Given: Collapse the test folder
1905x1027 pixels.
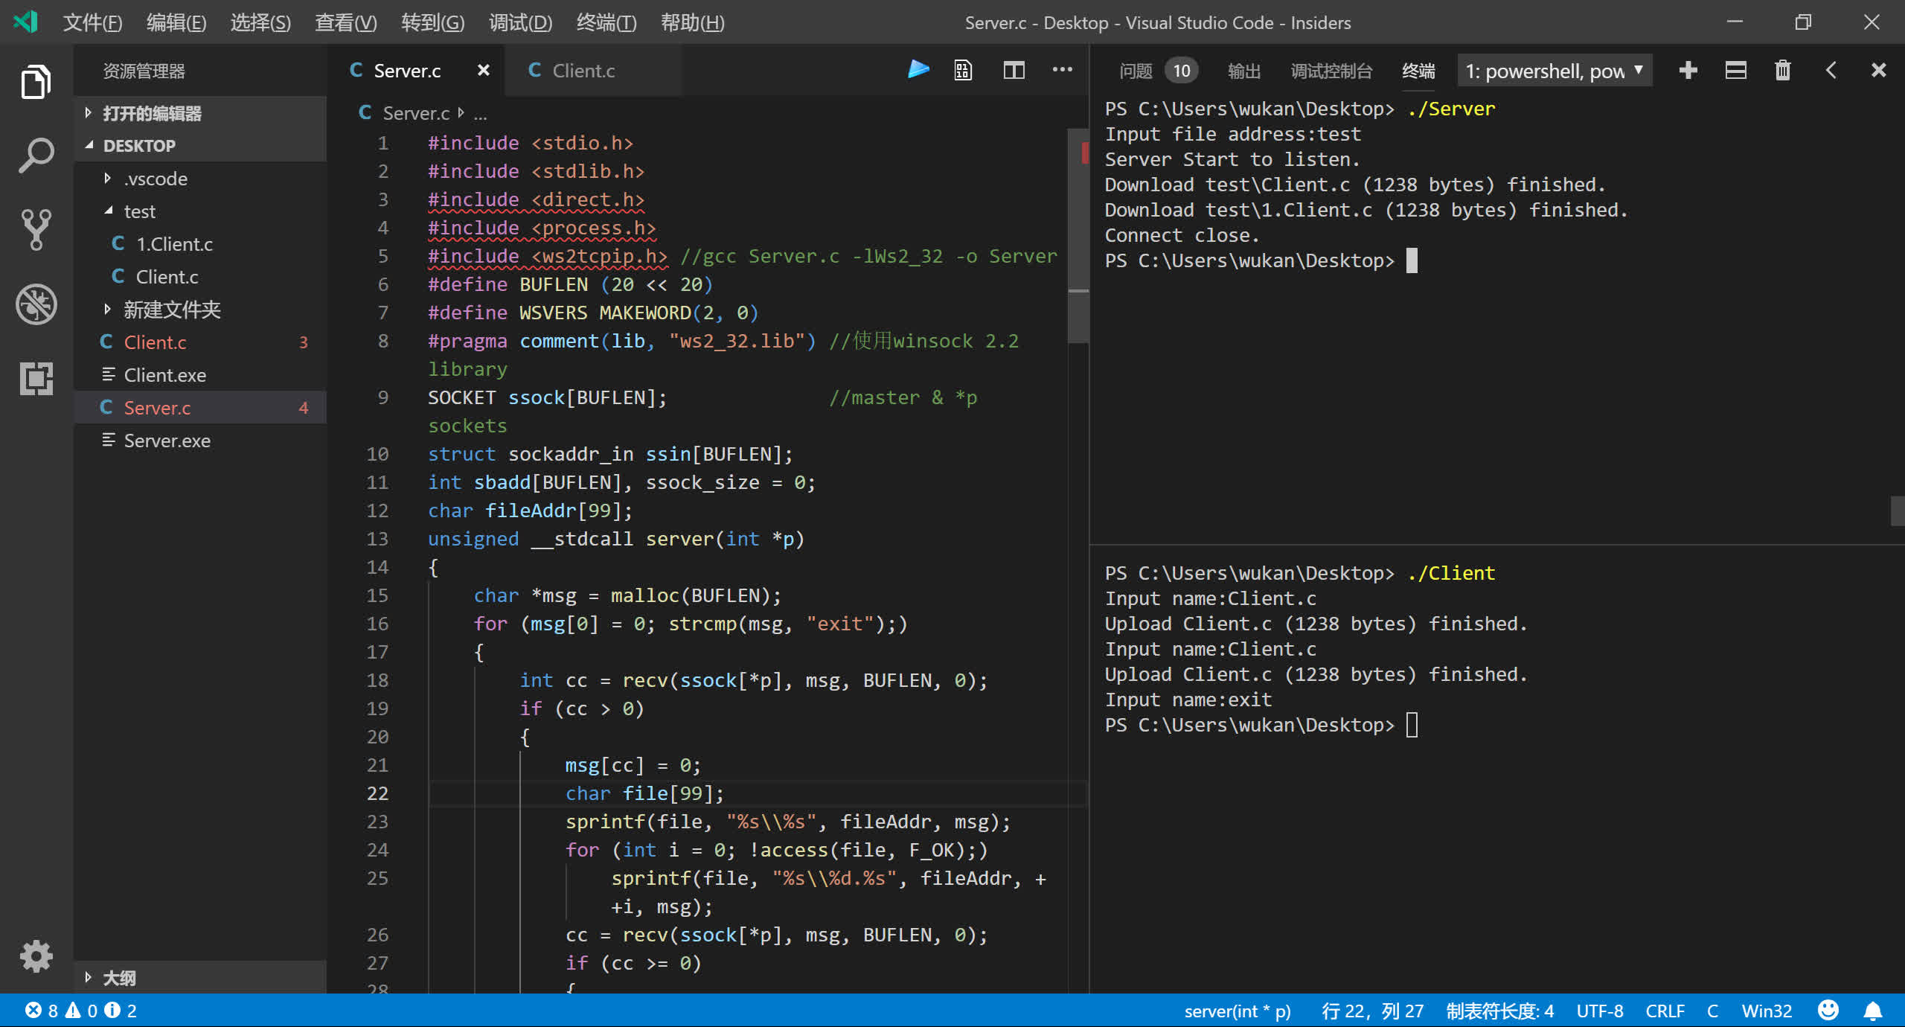Looking at the screenshot, I should point(139,211).
